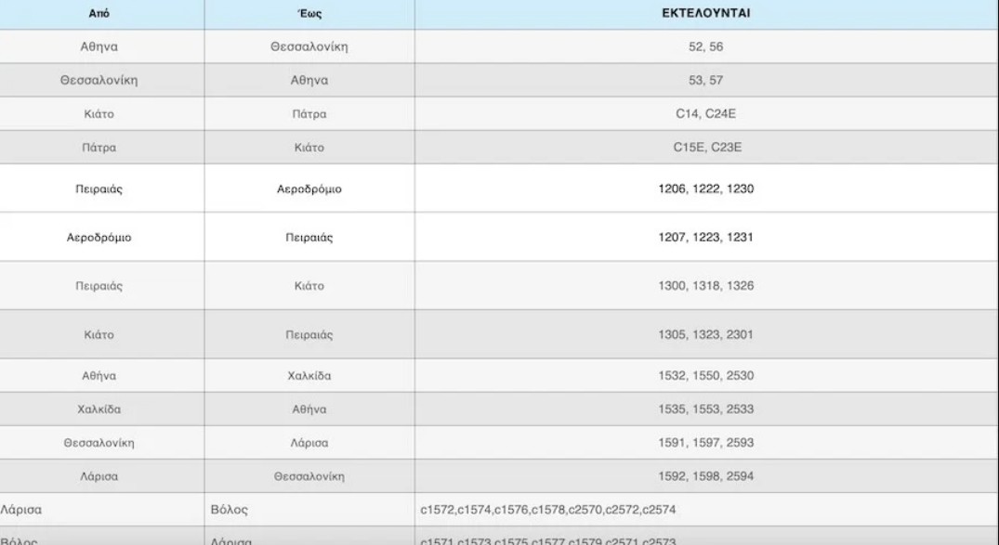Image resolution: width=999 pixels, height=545 pixels.
Task: Click the ΕΚΤΕΛΟΥΝΤΑΙ column header
Action: 706,13
